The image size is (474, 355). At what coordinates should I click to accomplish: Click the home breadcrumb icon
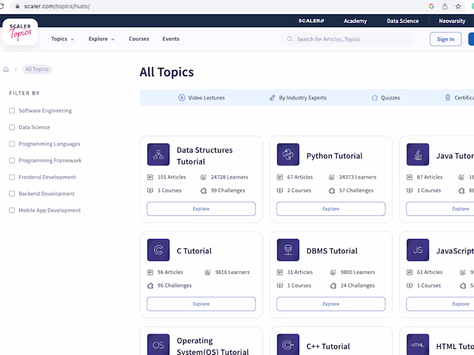coord(6,69)
